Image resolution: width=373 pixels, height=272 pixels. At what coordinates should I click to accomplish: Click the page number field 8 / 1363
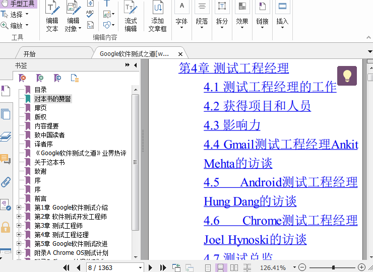(x=112, y=268)
